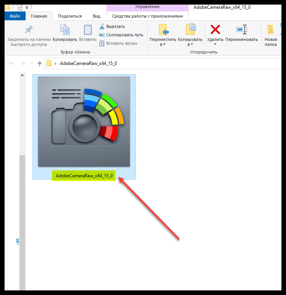Open the recent locations dropdown chevron

32,63
